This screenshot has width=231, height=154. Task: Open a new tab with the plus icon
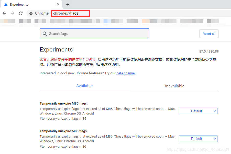[x=68, y=4]
